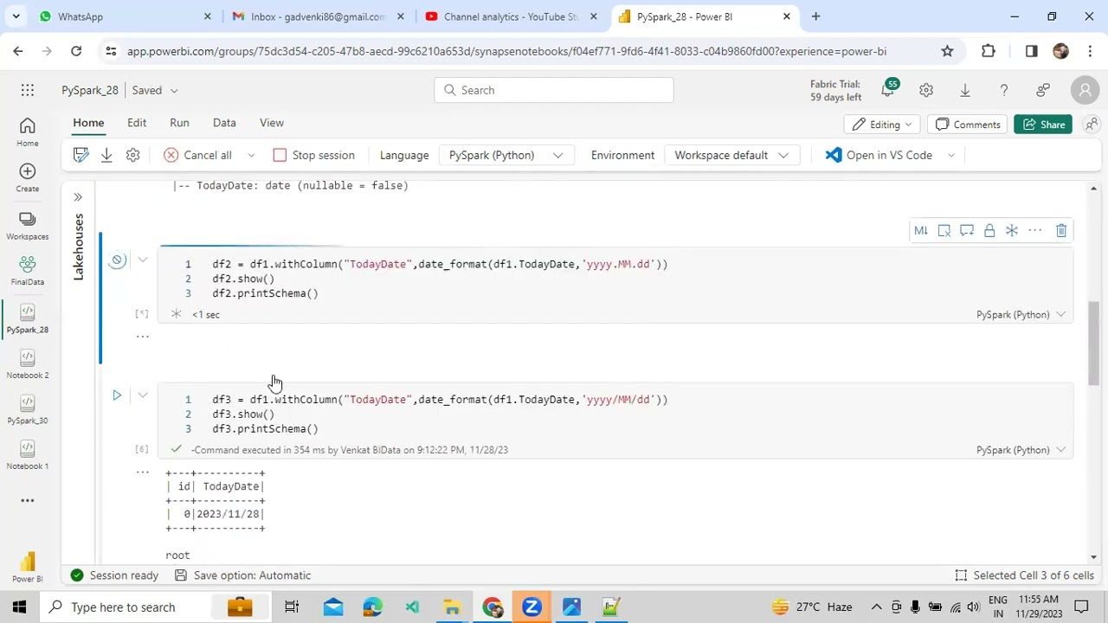Change df3 cell language PySpark dropdown
Image resolution: width=1108 pixels, height=623 pixels.
(x=1021, y=450)
